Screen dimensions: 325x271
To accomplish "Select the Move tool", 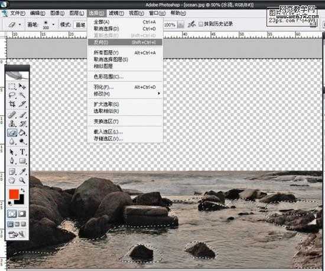I will [x=22, y=86].
